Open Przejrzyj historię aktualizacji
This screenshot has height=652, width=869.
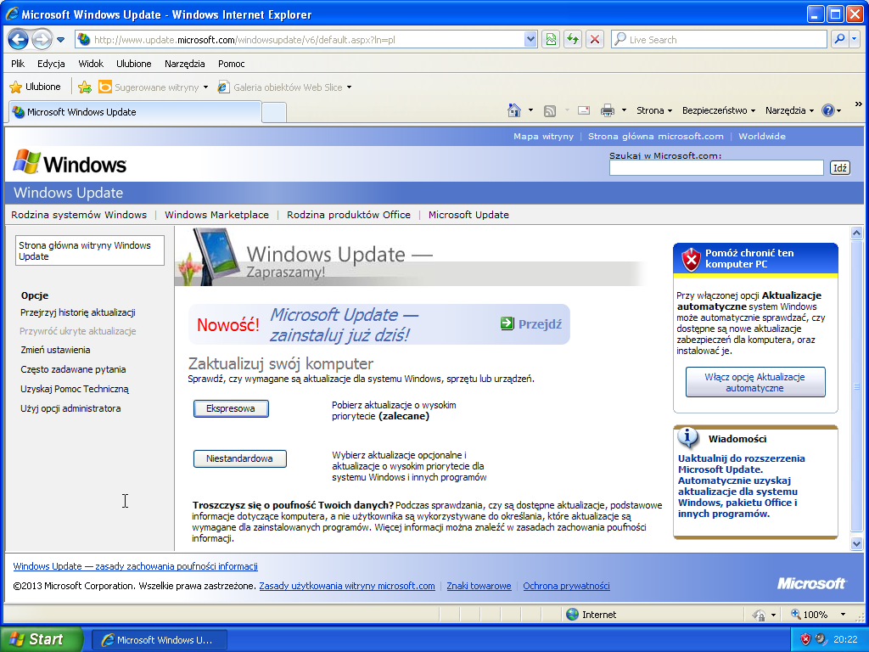click(x=78, y=312)
